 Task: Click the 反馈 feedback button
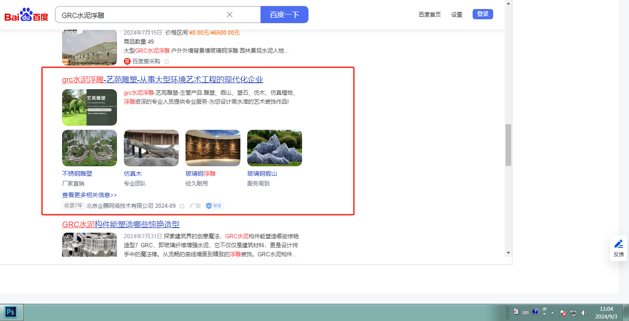coord(619,248)
